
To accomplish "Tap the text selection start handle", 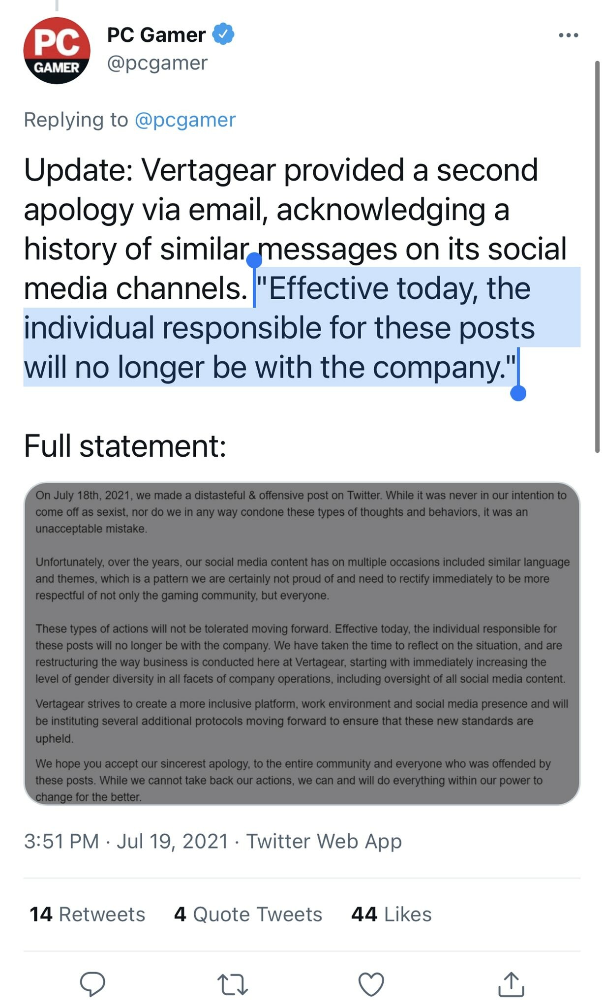I will [254, 260].
